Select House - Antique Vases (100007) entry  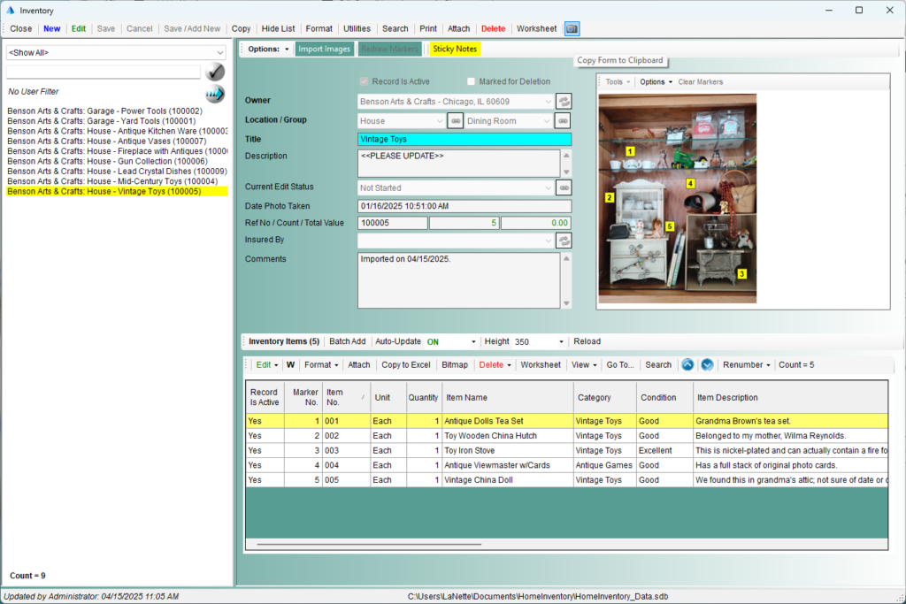click(107, 141)
